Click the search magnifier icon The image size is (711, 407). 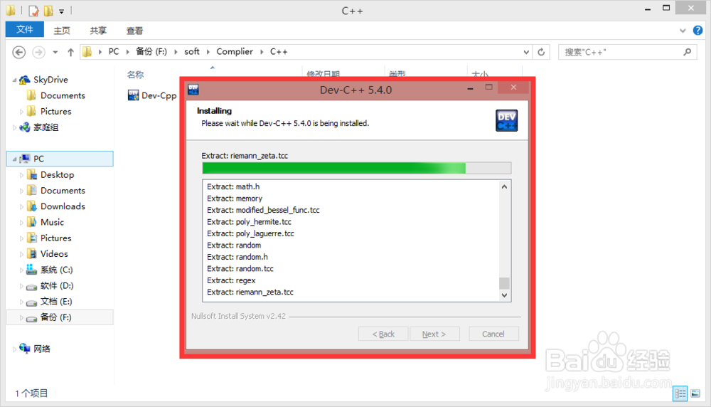tap(688, 52)
